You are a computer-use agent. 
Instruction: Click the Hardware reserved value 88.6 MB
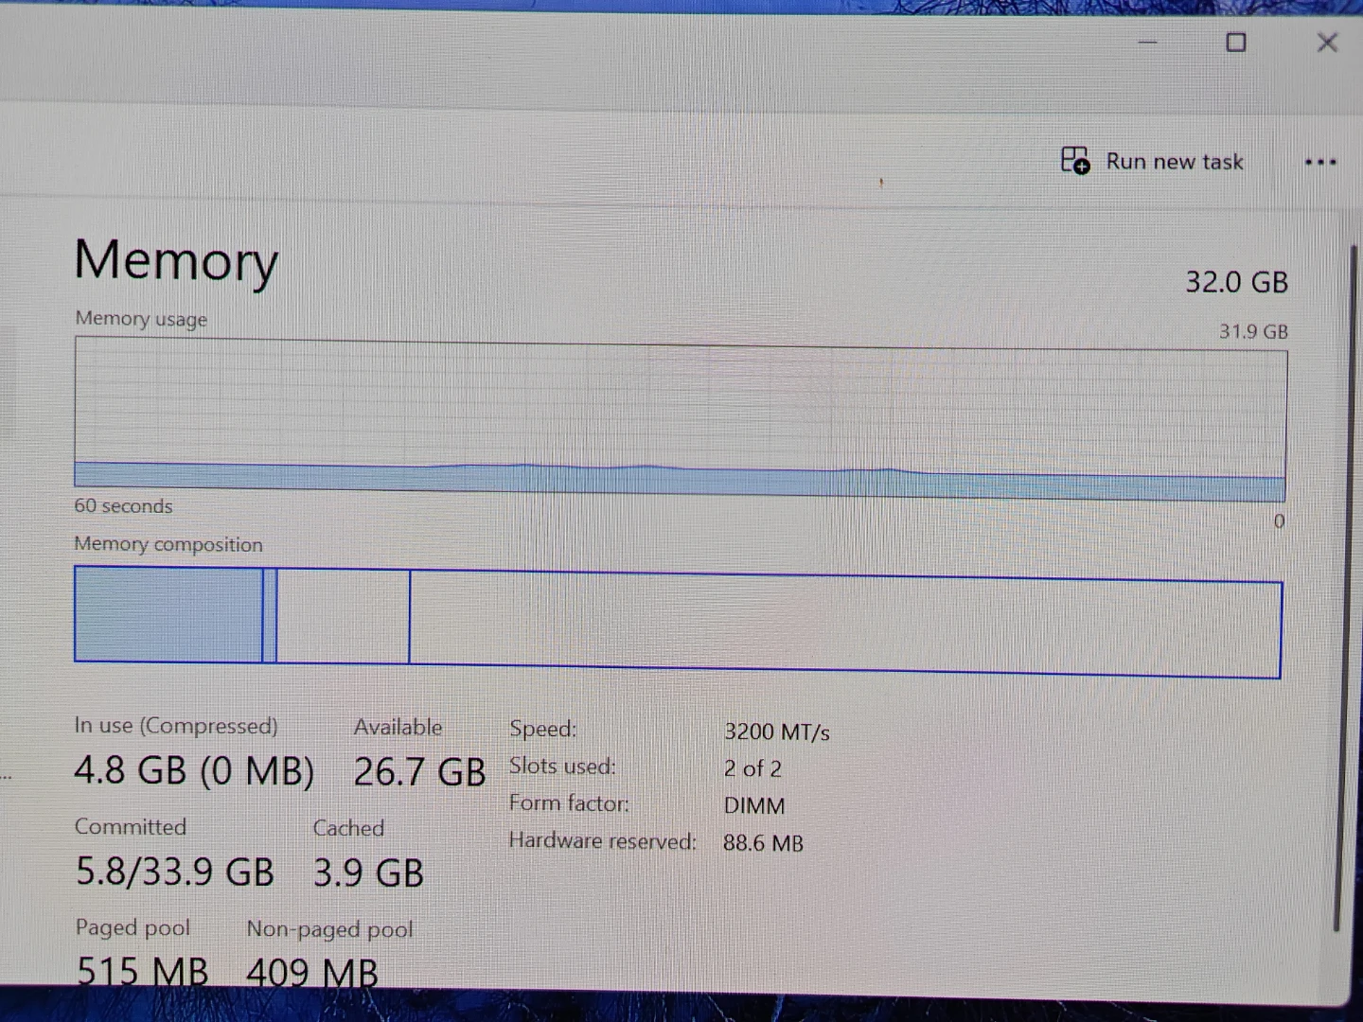(763, 843)
